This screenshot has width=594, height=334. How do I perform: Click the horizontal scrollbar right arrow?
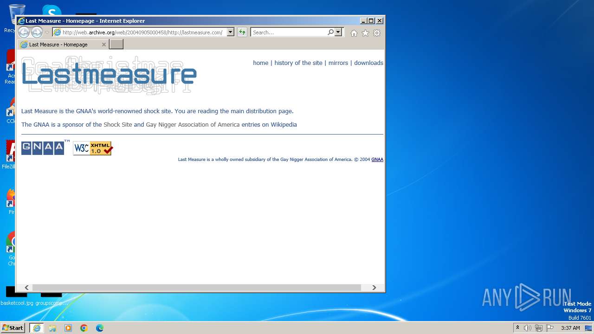point(374,288)
